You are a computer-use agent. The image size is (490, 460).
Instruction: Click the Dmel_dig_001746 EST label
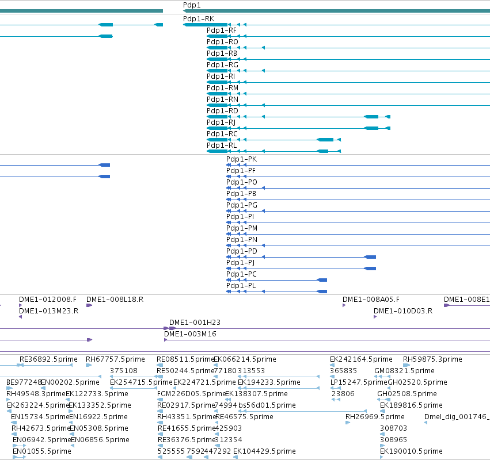click(x=457, y=417)
